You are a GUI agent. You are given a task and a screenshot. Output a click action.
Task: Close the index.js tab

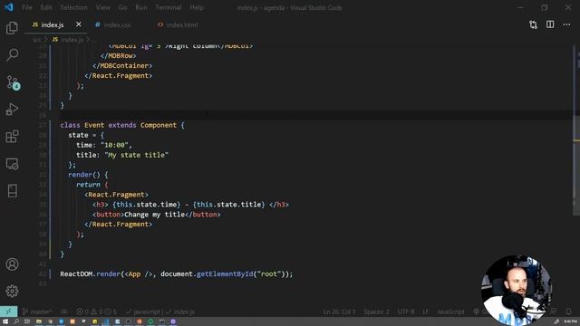[x=79, y=24]
